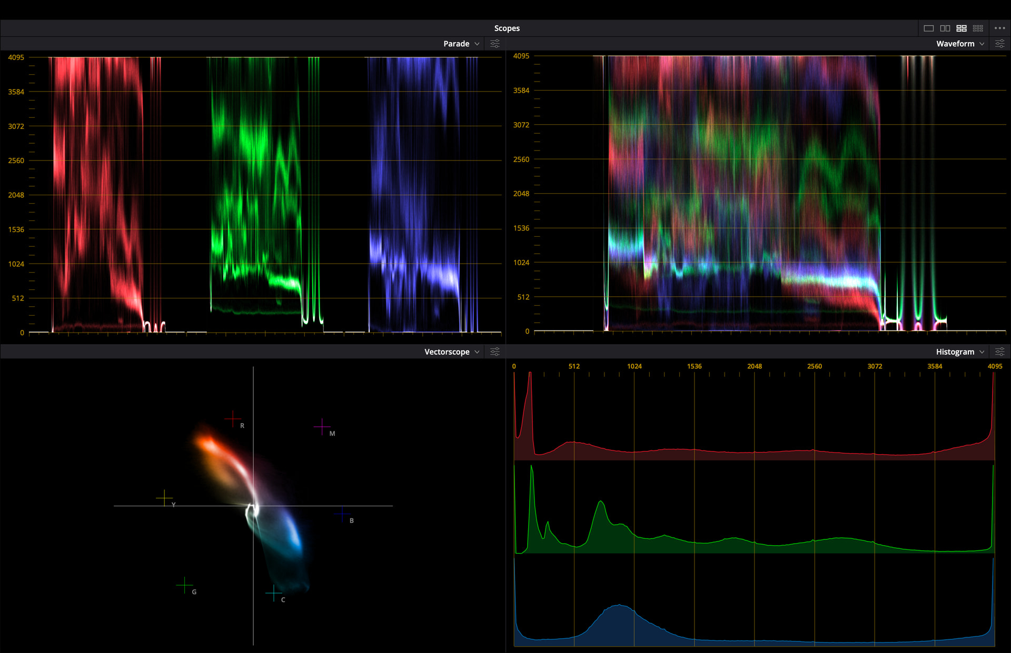Viewport: 1011px width, 653px height.
Task: Click the Vectorscope label text
Action: [x=447, y=351]
